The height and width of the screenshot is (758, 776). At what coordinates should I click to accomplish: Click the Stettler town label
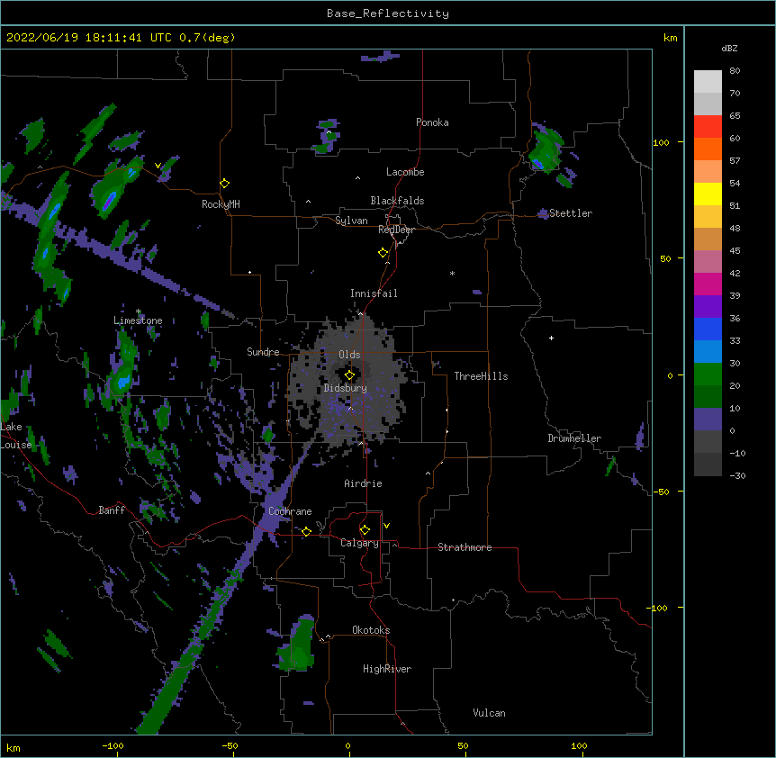[x=571, y=213]
